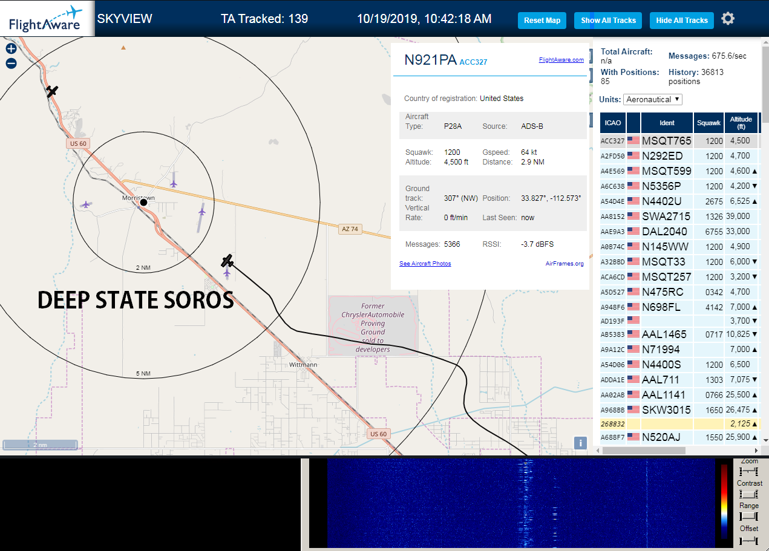This screenshot has width=769, height=551.
Task: Select the SKW3015 aircraft row
Action: (679, 410)
